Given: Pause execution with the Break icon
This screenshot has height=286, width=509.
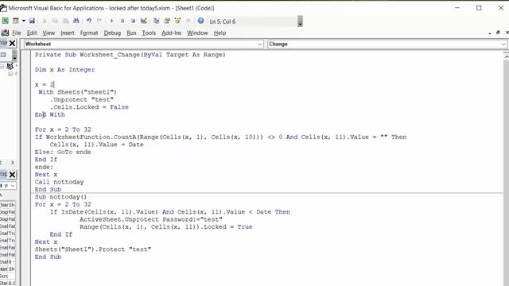Looking at the screenshot, I should click(122, 21).
